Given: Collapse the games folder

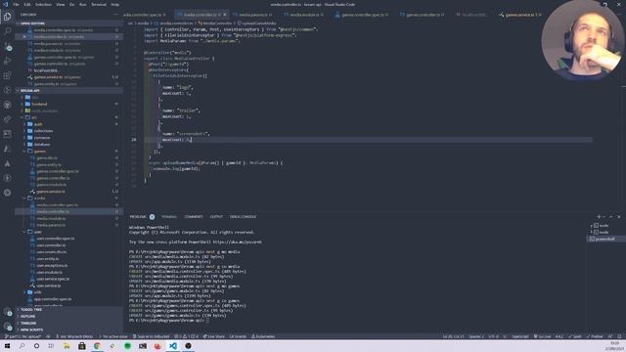Looking at the screenshot, I should tap(39, 152).
